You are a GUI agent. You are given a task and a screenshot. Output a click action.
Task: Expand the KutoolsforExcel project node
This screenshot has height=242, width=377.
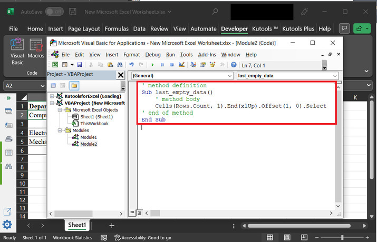point(52,96)
